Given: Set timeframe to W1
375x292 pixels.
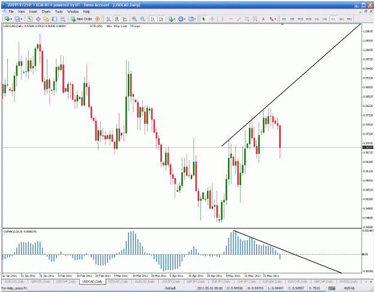Looking at the screenshot, I should click(341, 19).
